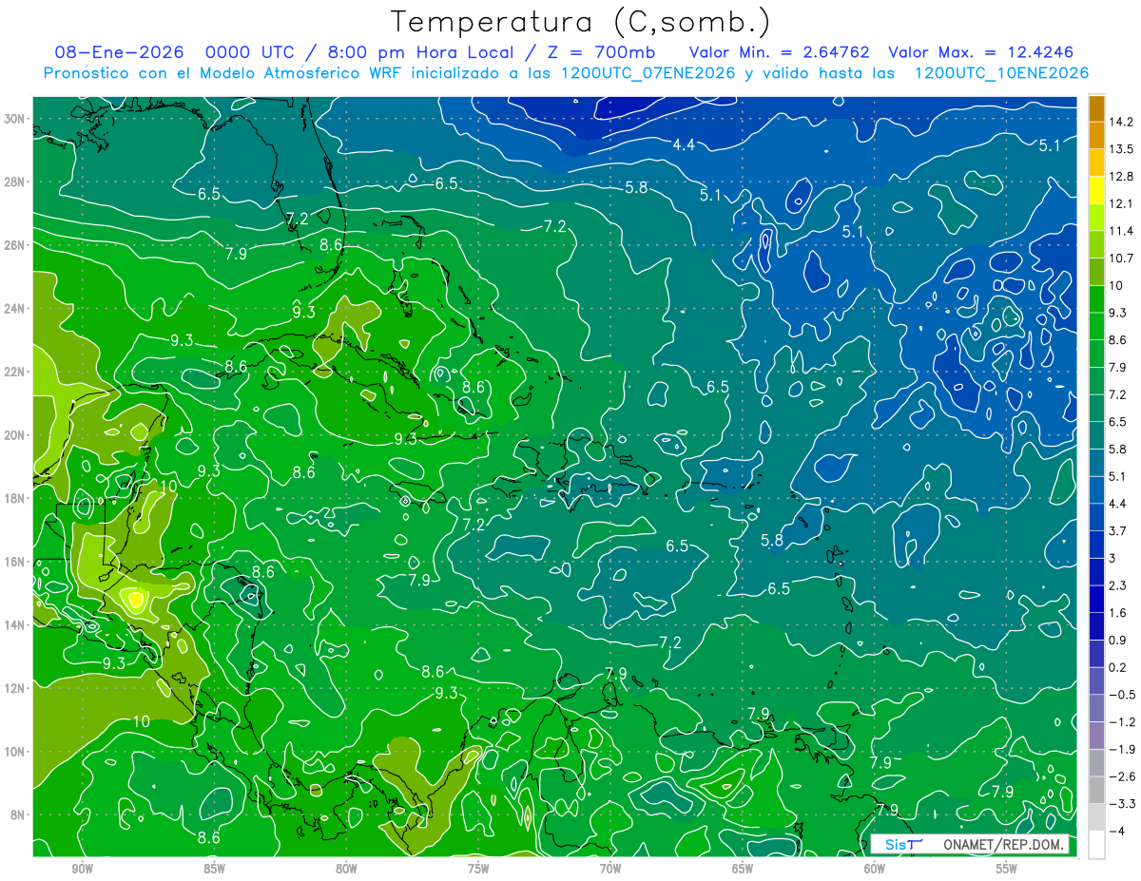Click the '14.2' color bar label
Screen dimensions: 1141x881
1120,122
